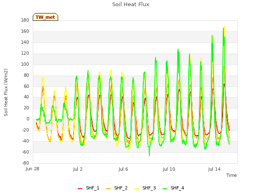Click the -40 y-axis tick label
The width and height of the screenshot is (262, 196).
point(25,141)
